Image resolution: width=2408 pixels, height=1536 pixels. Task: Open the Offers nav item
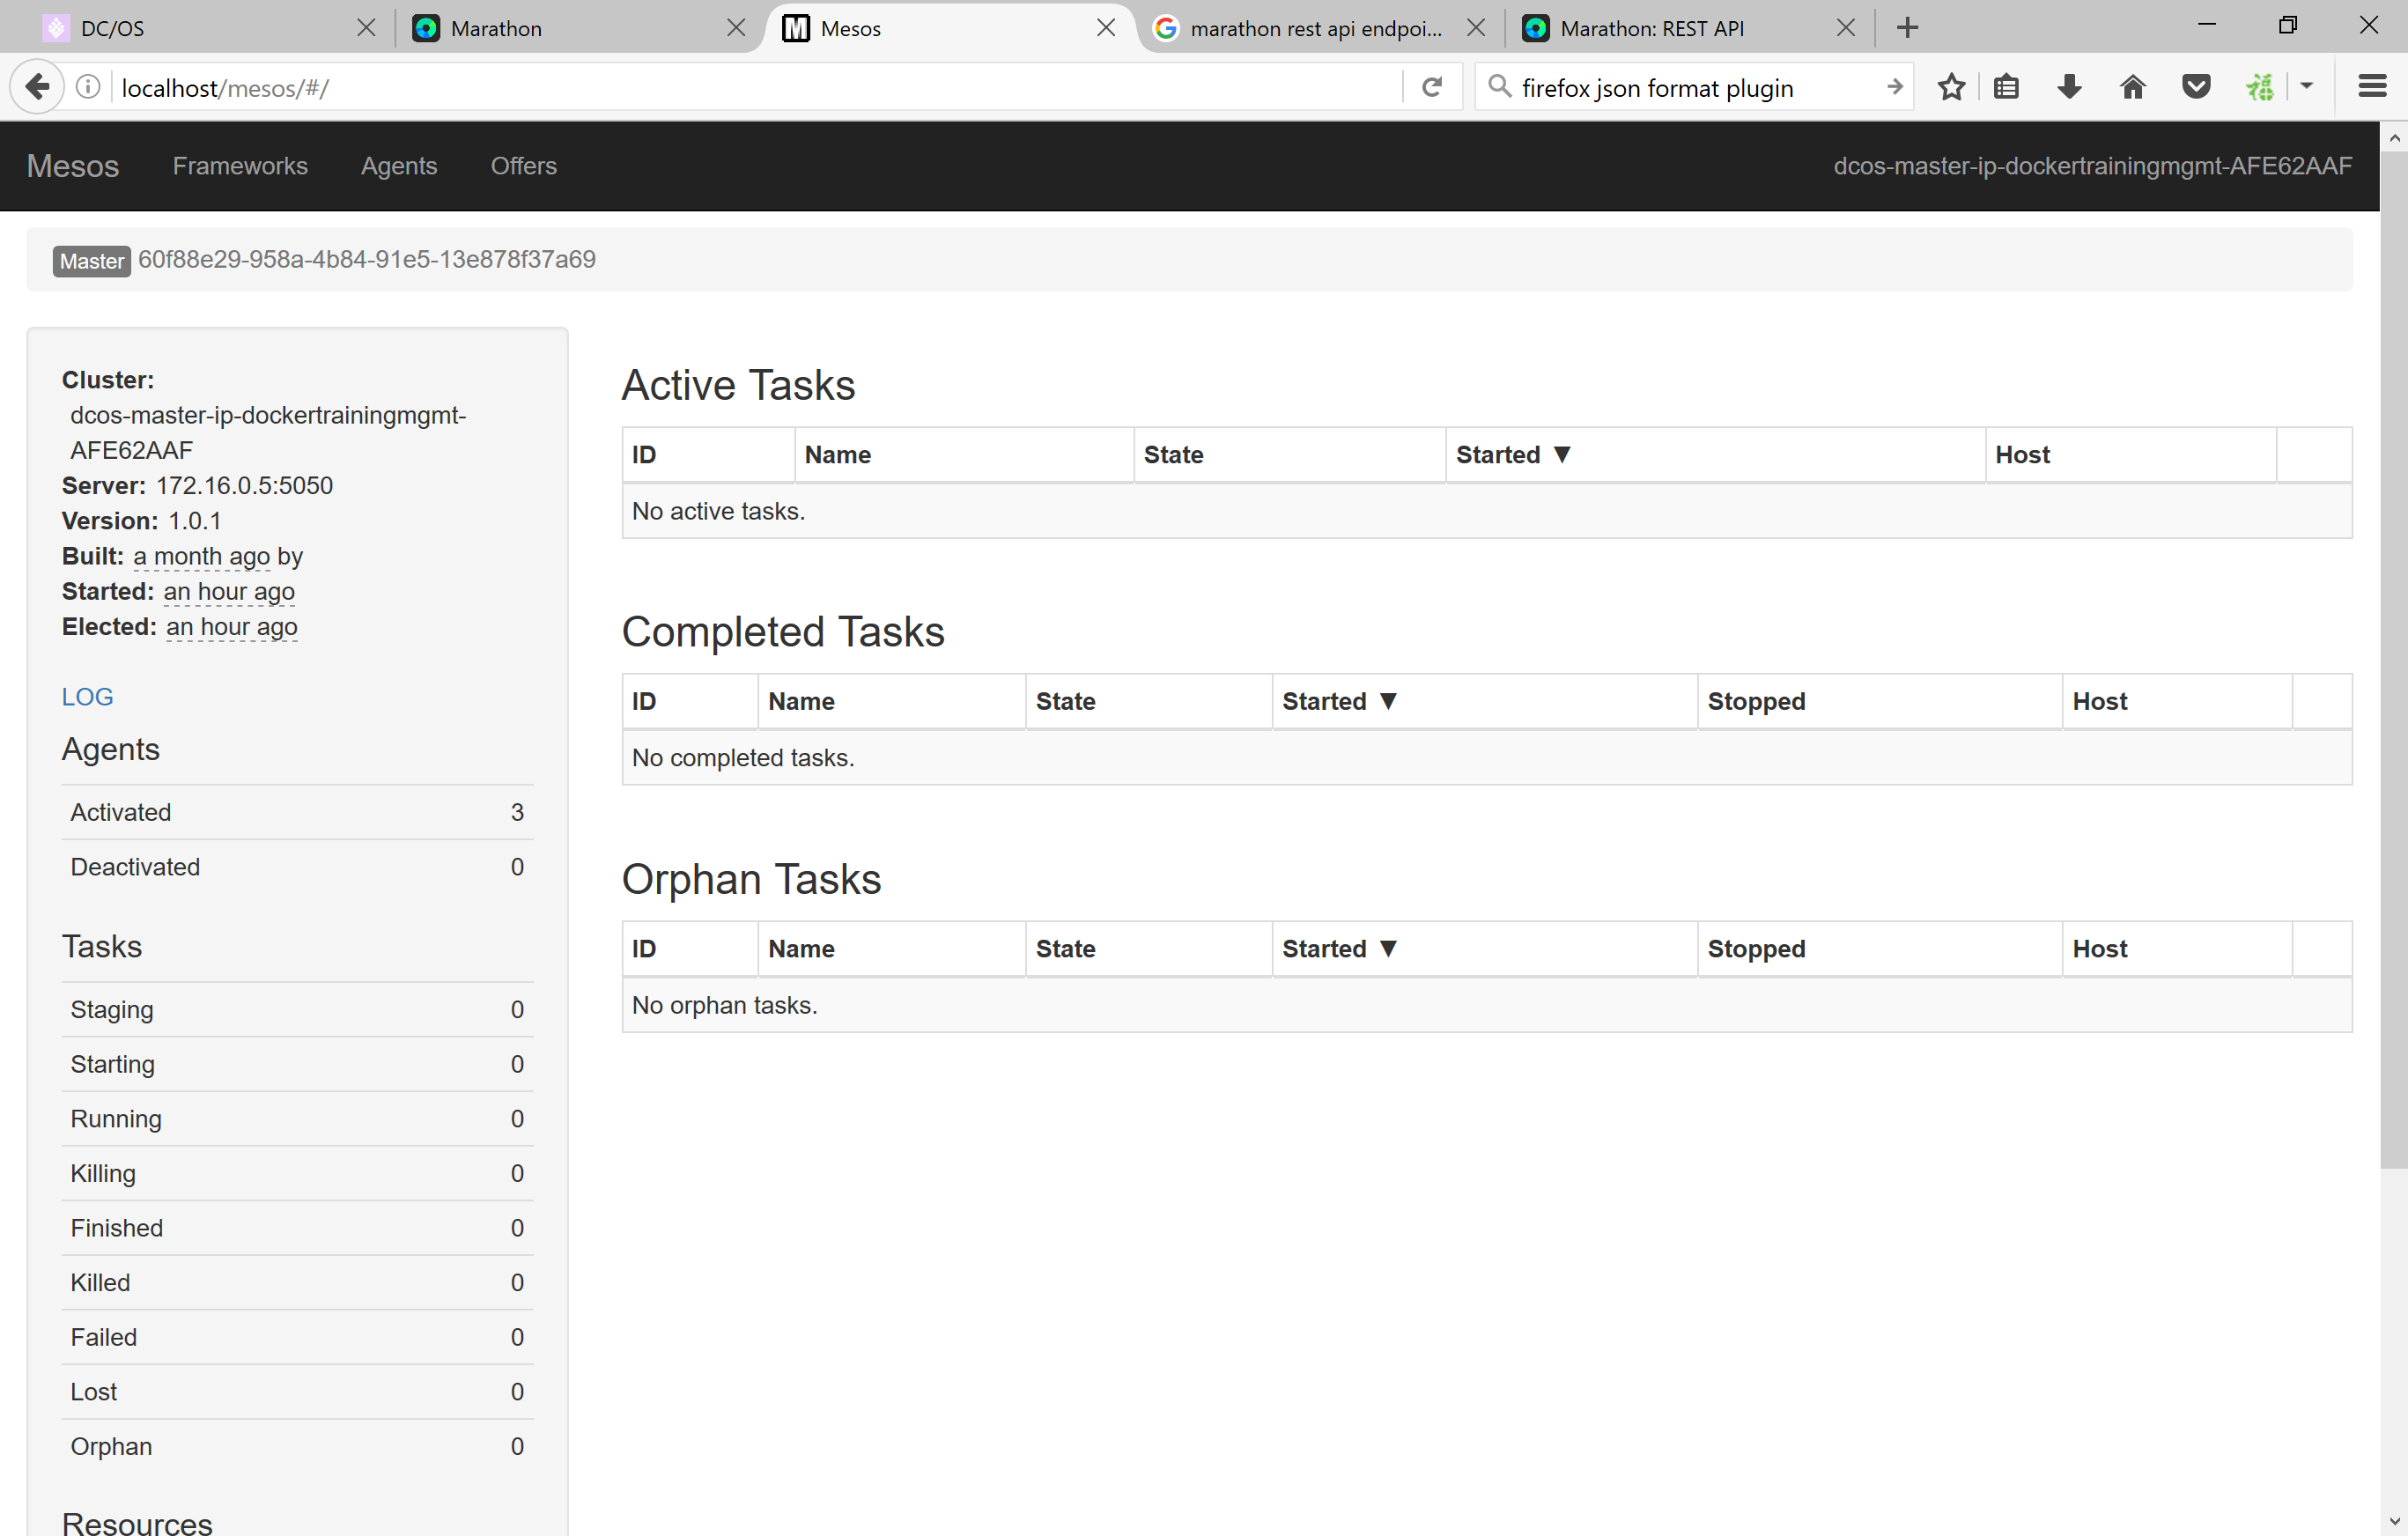[524, 166]
